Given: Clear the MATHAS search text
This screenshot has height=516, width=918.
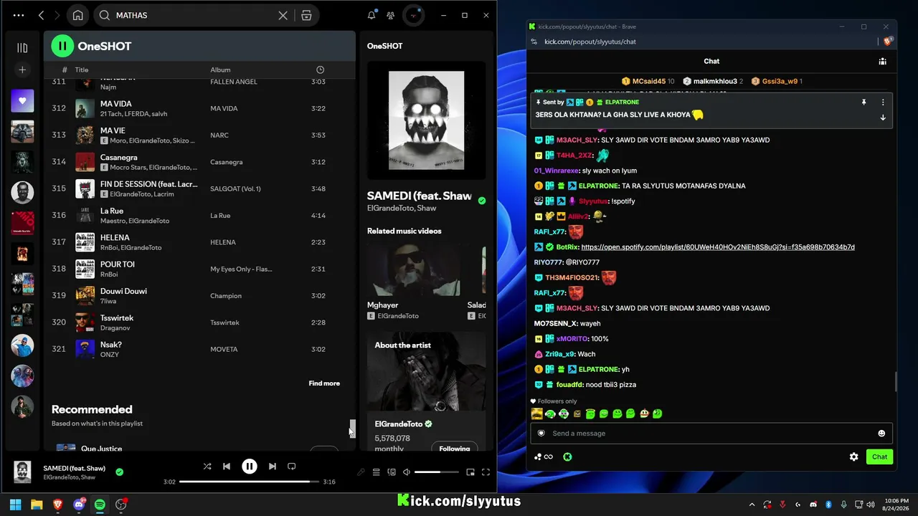Looking at the screenshot, I should pyautogui.click(x=283, y=15).
